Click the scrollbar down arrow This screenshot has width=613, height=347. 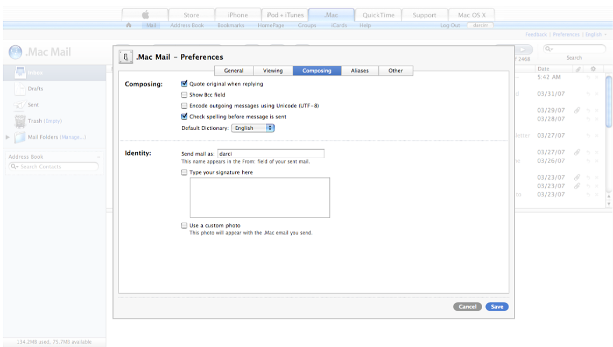(x=609, y=203)
